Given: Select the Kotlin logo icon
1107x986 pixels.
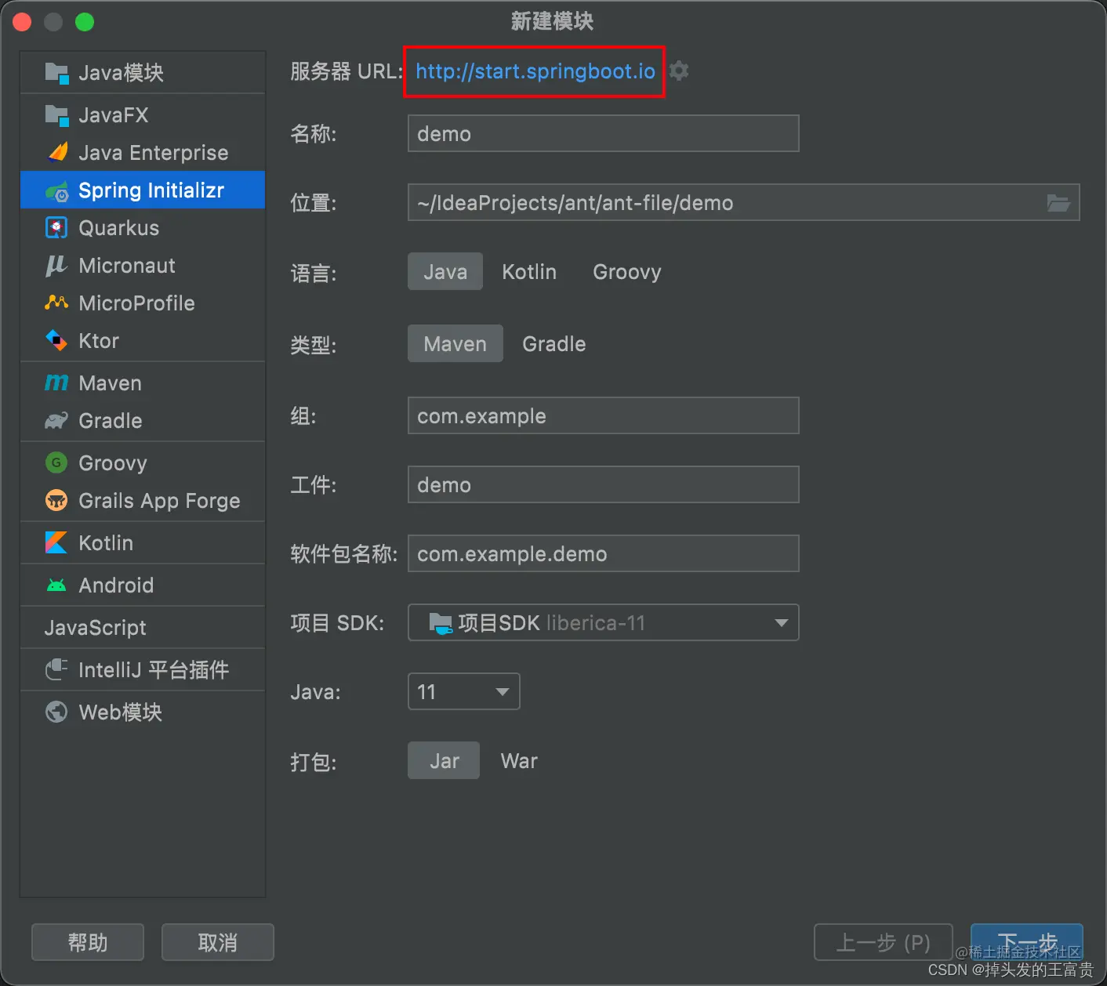Looking at the screenshot, I should click(x=56, y=542).
